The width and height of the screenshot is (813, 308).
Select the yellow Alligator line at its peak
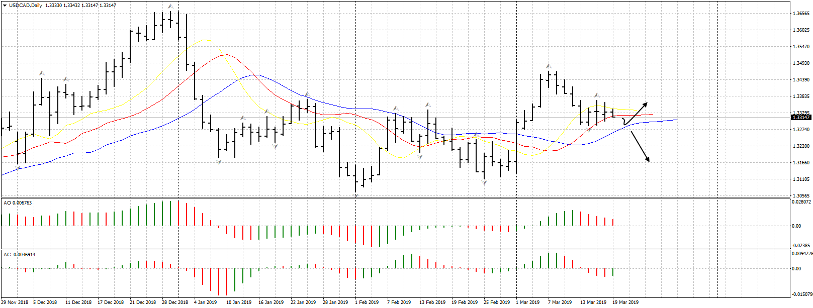205,40
